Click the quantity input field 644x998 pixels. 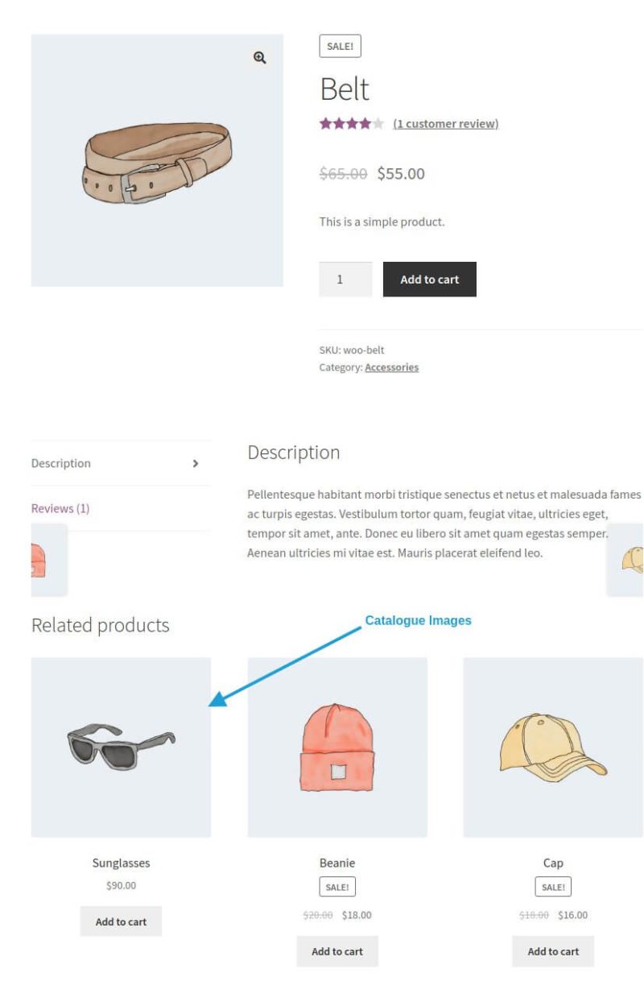coord(345,279)
